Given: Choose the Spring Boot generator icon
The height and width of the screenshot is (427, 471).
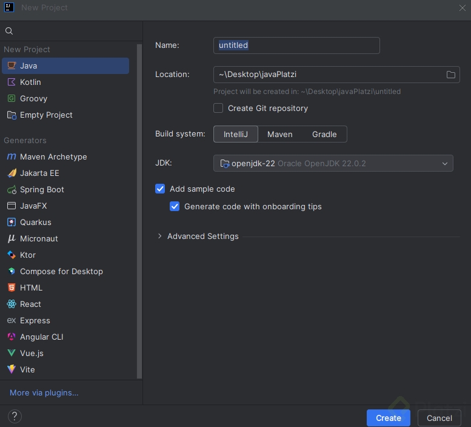Looking at the screenshot, I should pyautogui.click(x=12, y=189).
